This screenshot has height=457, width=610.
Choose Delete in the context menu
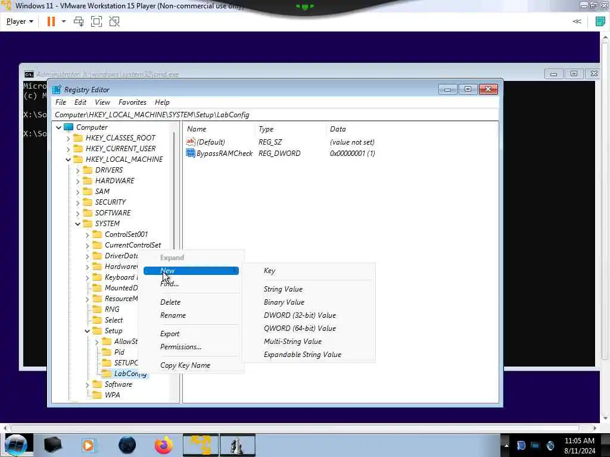click(x=191, y=302)
